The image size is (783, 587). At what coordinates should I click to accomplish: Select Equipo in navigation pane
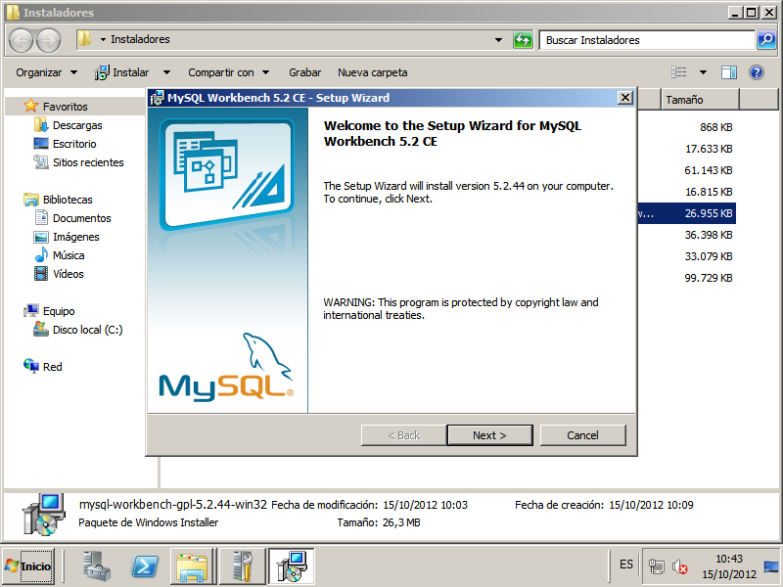point(59,311)
